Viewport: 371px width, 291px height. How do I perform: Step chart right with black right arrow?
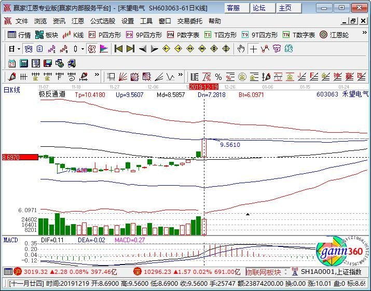[x=155, y=49]
